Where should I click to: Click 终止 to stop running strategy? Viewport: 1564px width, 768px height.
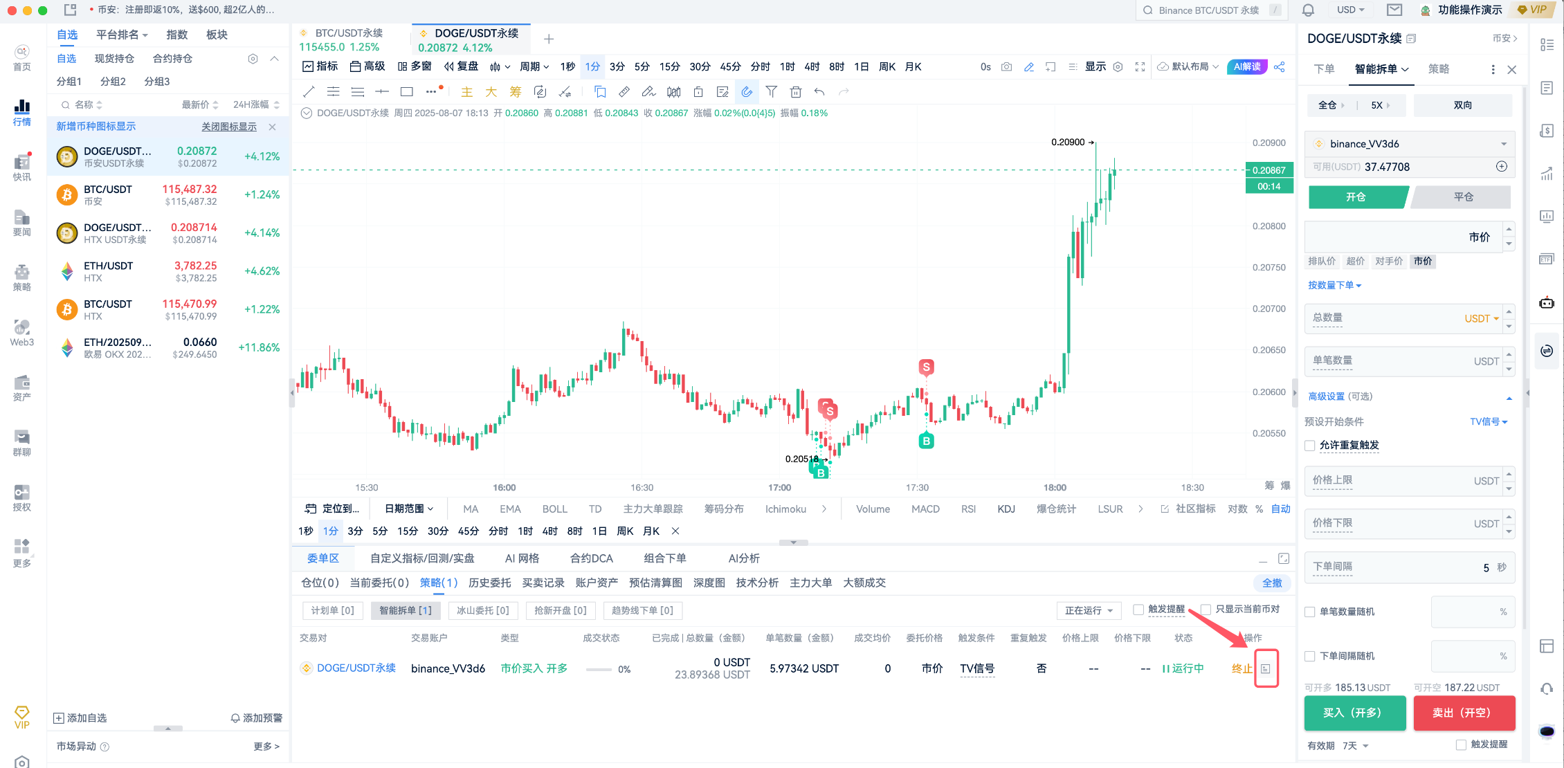(1242, 668)
